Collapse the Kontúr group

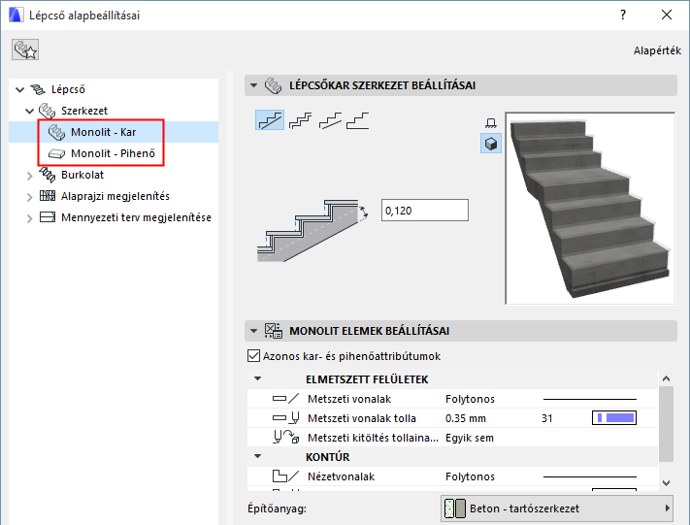point(258,456)
